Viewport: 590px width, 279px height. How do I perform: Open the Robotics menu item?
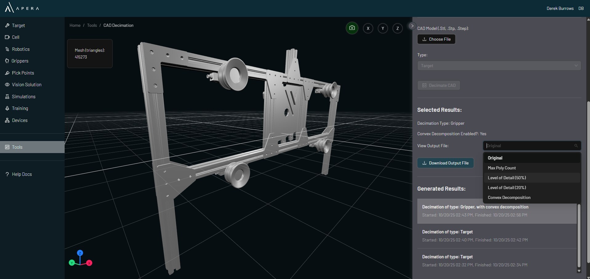click(x=32, y=49)
